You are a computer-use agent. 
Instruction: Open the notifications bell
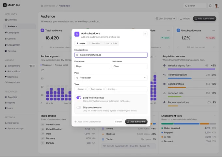pyautogui.click(x=210, y=6)
